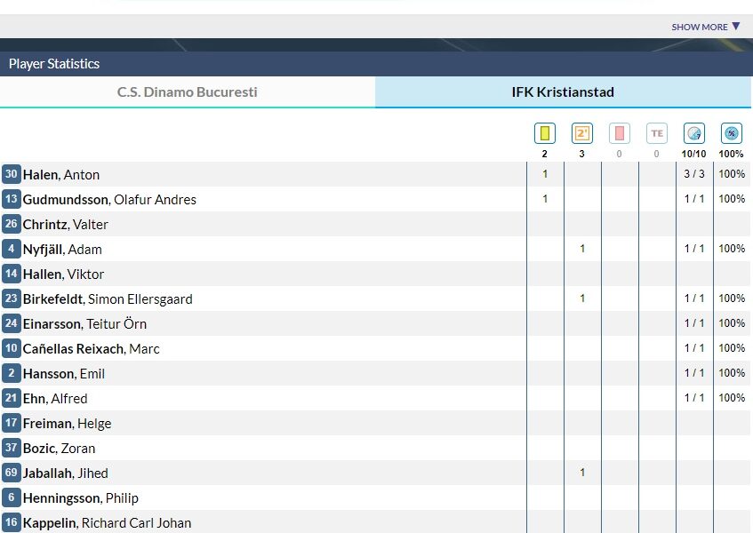Click team total yellow cards value 2
753x533 pixels.
point(545,154)
